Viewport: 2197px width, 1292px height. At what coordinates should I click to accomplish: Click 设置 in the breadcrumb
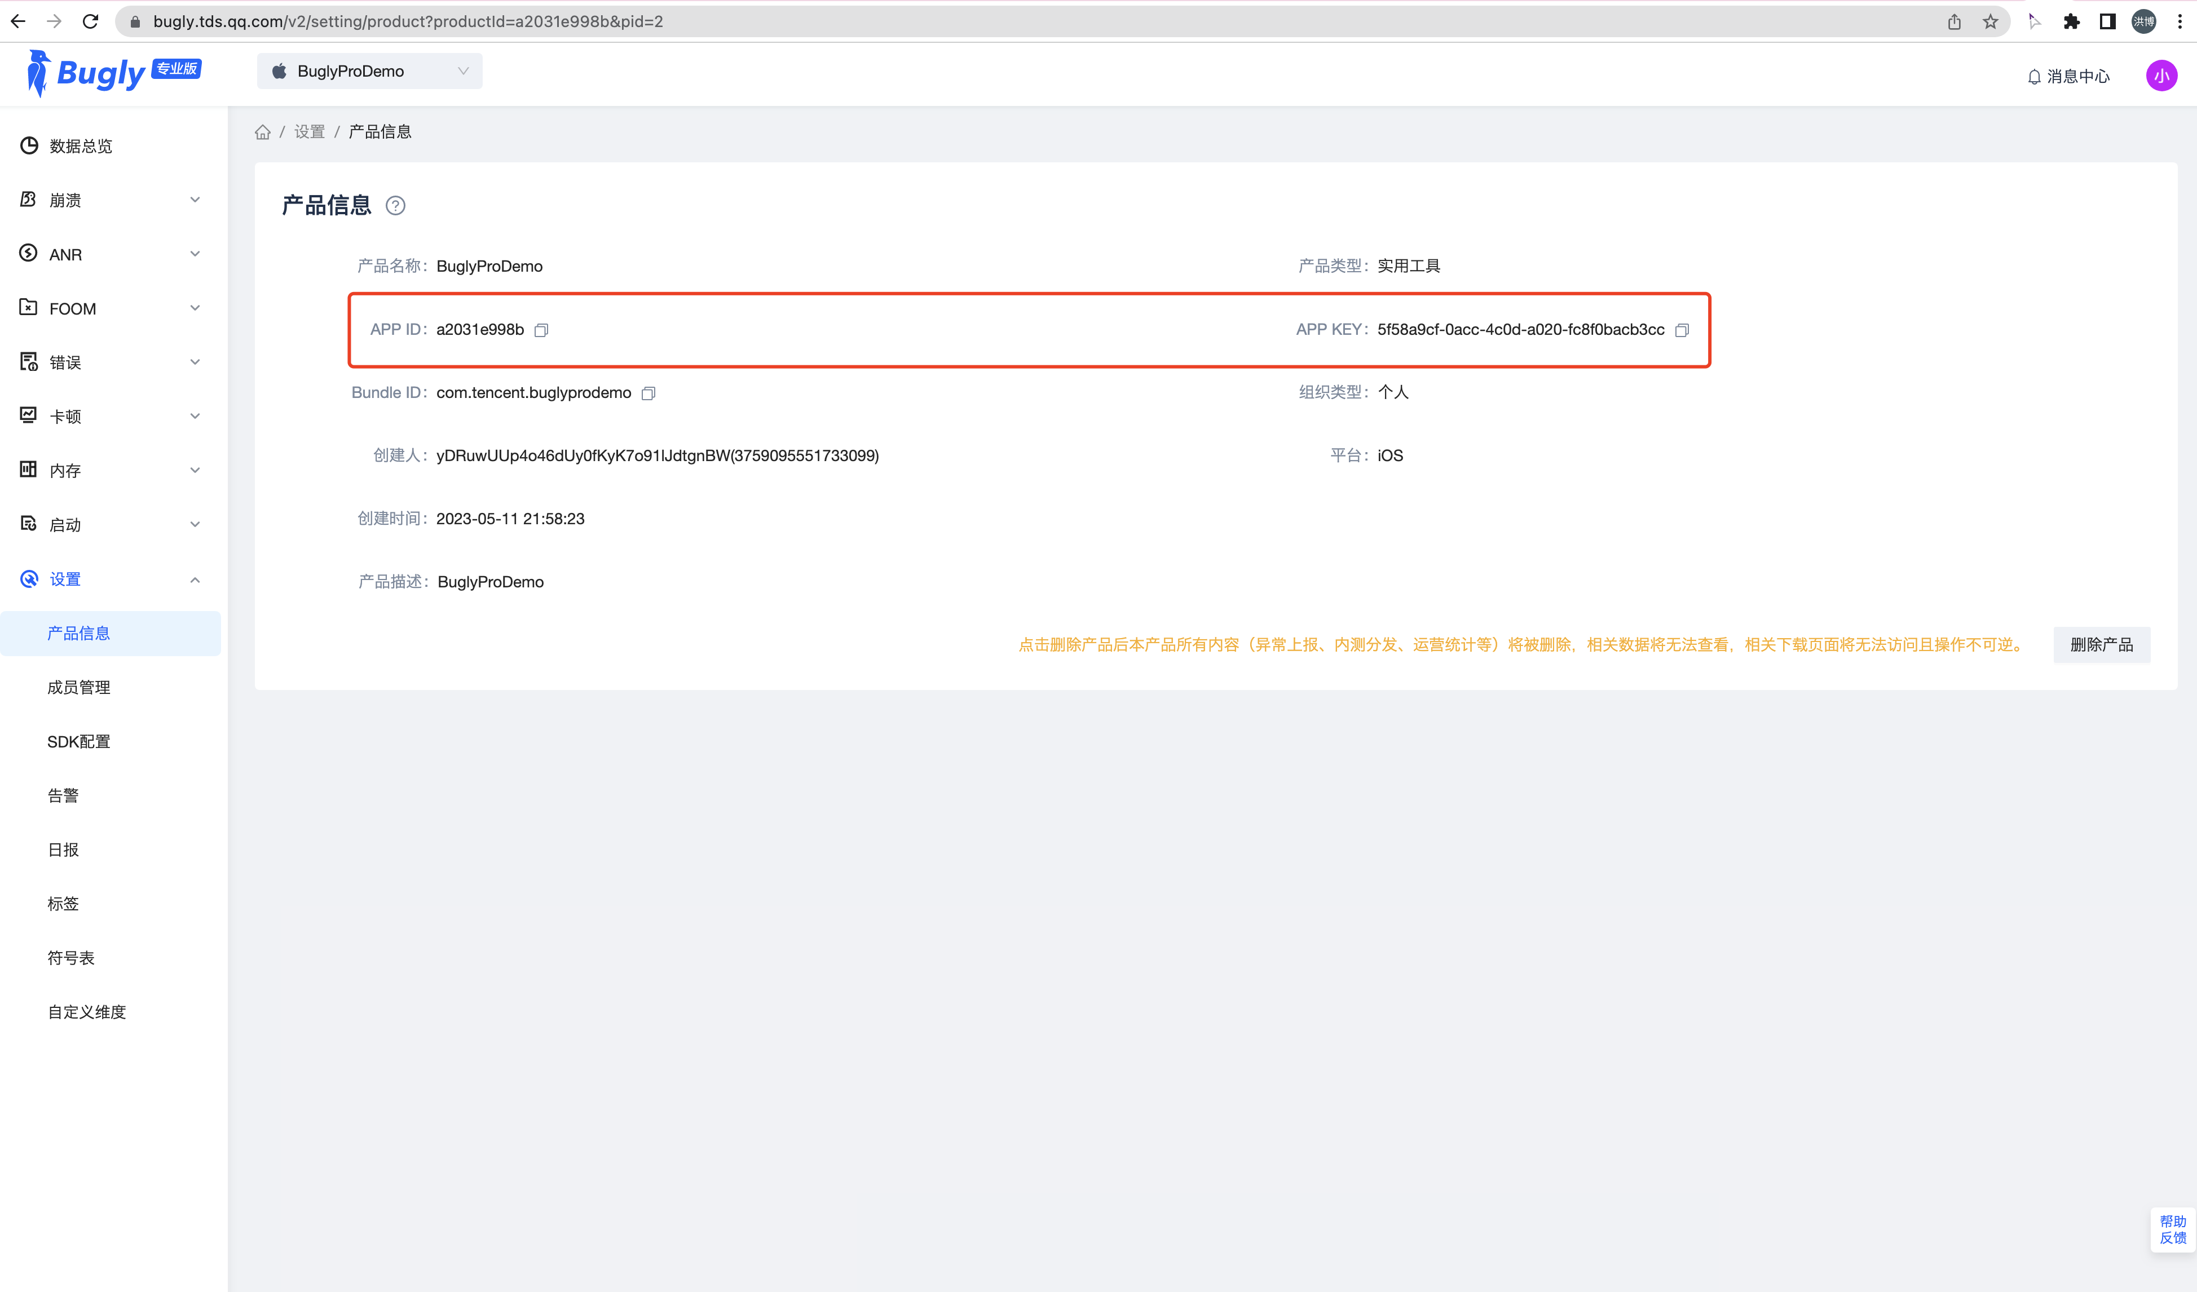point(310,132)
